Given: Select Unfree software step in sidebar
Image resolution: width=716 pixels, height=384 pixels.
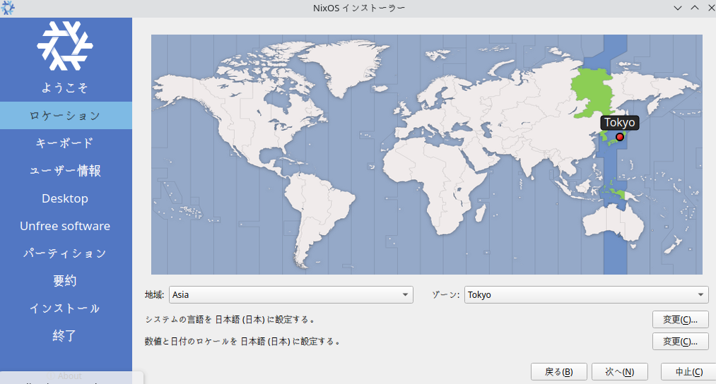Looking at the screenshot, I should coord(66,226).
